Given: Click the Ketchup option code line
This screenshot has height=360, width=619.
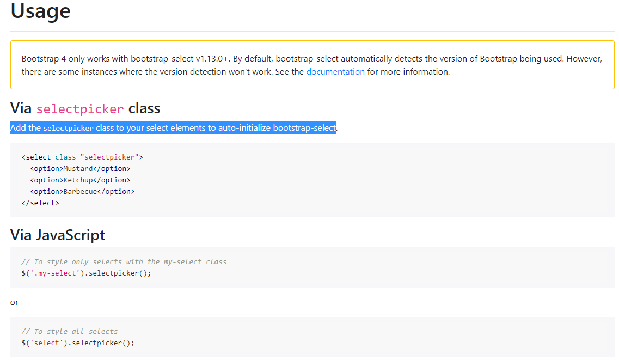Looking at the screenshot, I should pyautogui.click(x=80, y=180).
